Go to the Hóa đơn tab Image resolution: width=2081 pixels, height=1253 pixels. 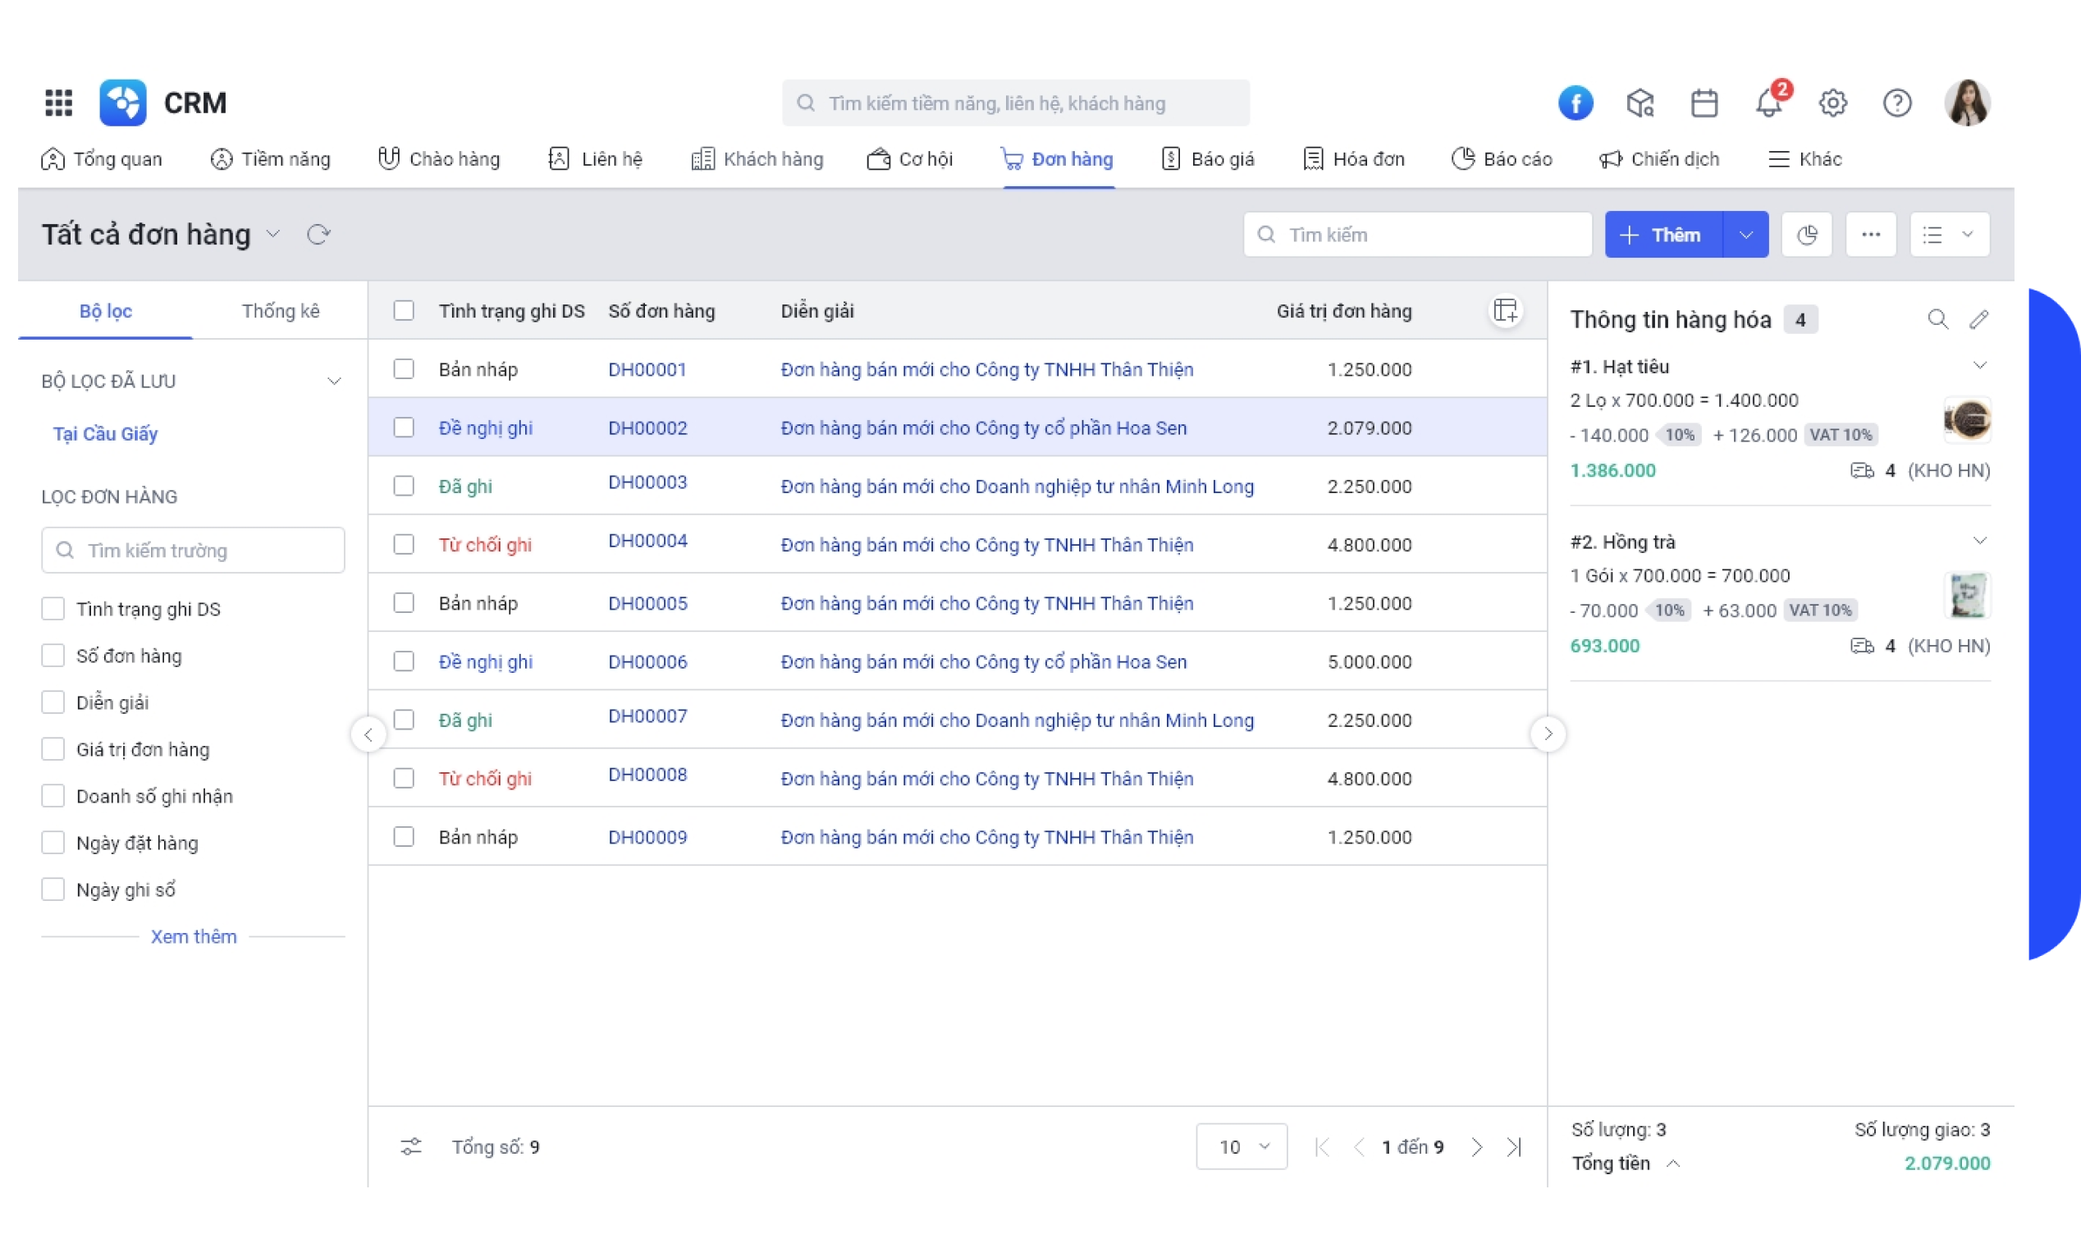pyautogui.click(x=1353, y=158)
